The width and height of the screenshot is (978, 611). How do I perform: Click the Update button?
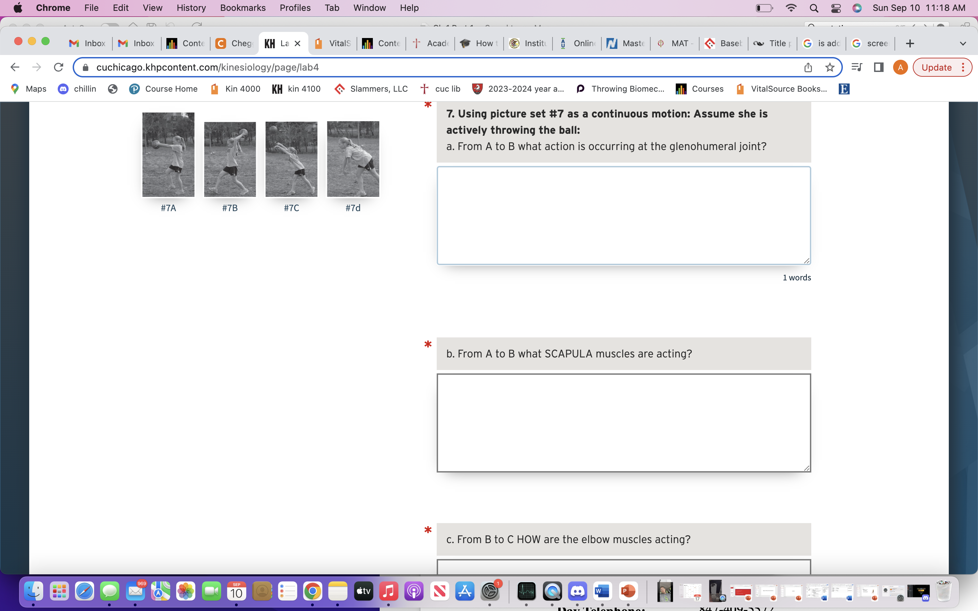tap(938, 67)
